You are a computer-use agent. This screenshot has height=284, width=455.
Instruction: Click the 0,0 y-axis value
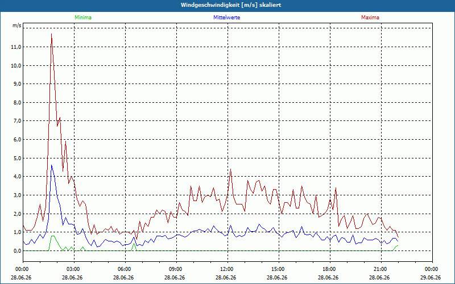17,250
